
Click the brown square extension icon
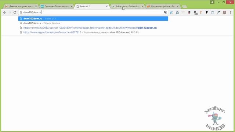pos(224,12)
